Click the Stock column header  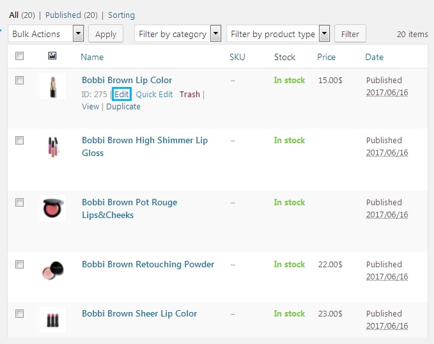pyautogui.click(x=284, y=57)
